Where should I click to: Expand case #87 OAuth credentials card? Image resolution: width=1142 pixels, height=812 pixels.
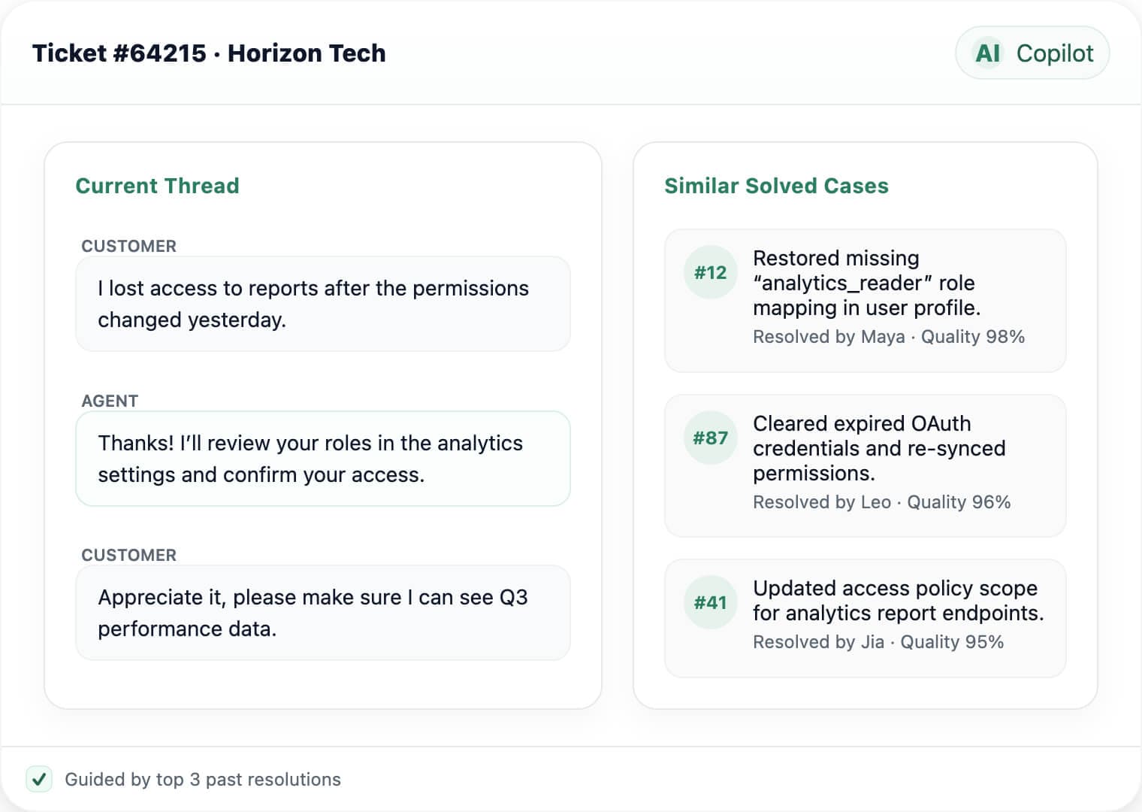865,466
